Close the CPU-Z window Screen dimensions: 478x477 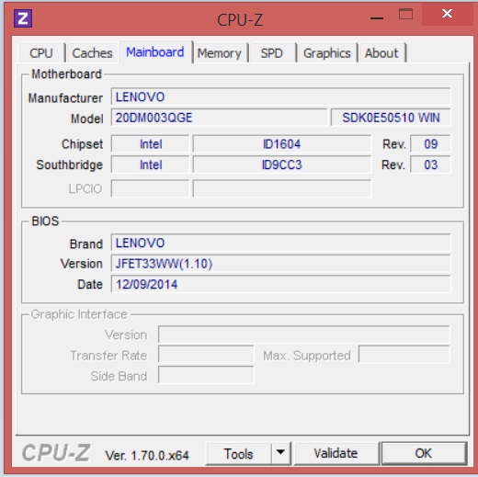click(x=447, y=14)
